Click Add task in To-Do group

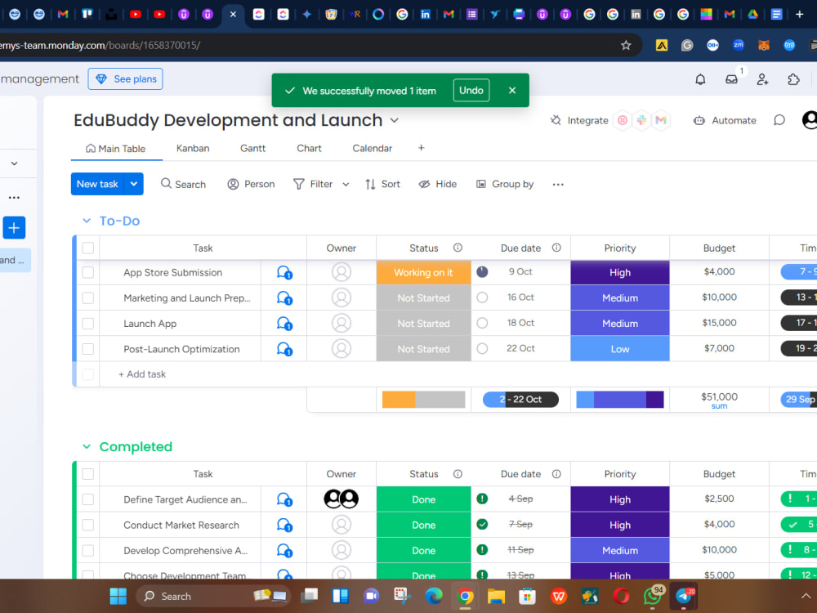pos(142,374)
